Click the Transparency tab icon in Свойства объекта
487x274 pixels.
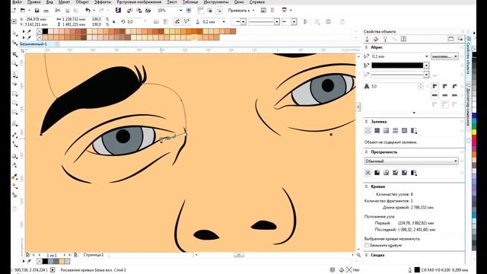click(x=385, y=39)
